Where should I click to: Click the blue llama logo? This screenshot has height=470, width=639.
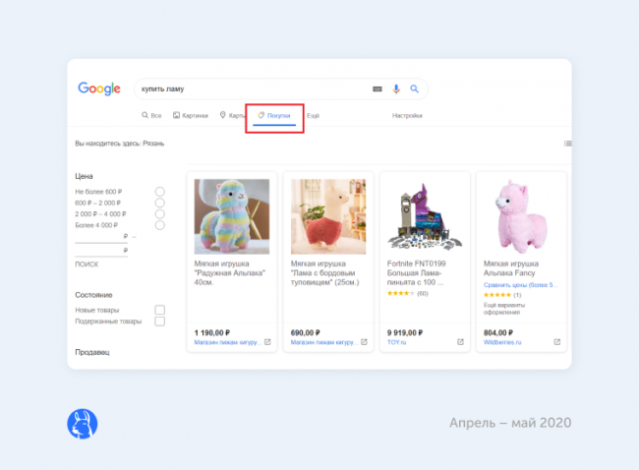(82, 423)
